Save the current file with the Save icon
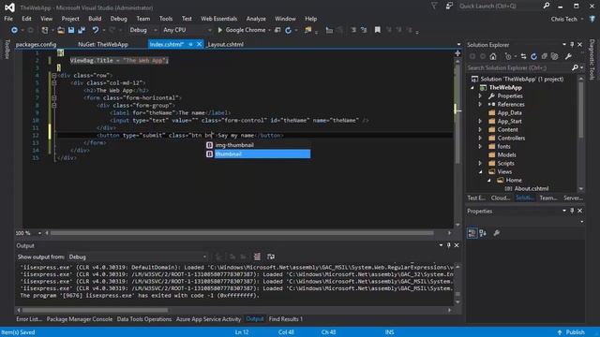This screenshot has height=337, width=600. (x=71, y=30)
